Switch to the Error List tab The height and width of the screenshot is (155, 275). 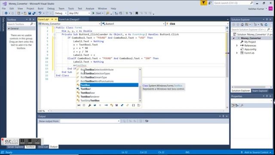43,147
